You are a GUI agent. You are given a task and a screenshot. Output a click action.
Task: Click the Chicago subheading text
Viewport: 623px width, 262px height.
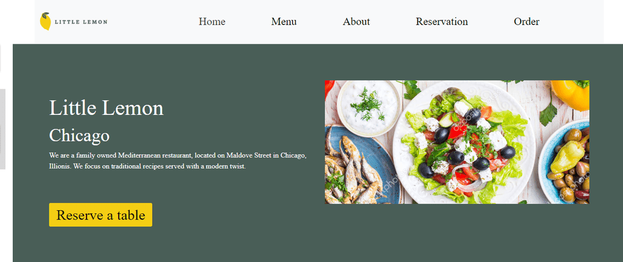[x=79, y=136]
